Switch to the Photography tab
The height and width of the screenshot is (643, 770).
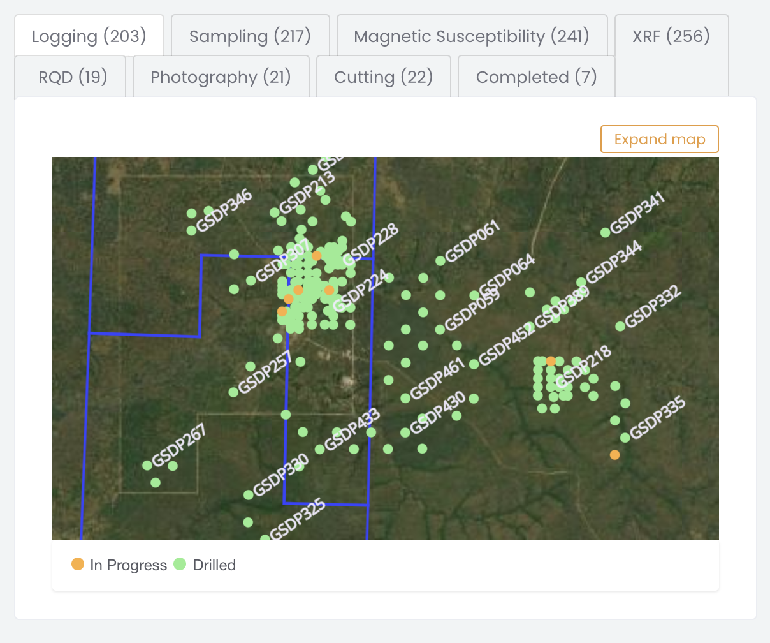pos(221,77)
